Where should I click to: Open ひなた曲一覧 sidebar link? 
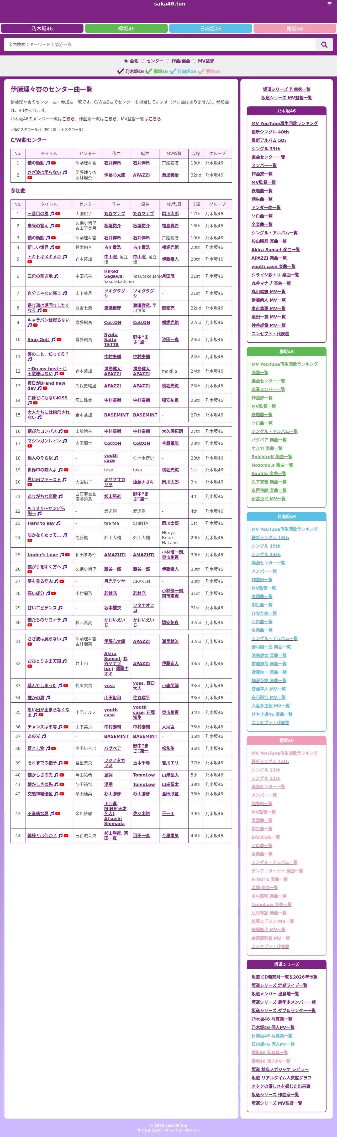pyautogui.click(x=264, y=613)
